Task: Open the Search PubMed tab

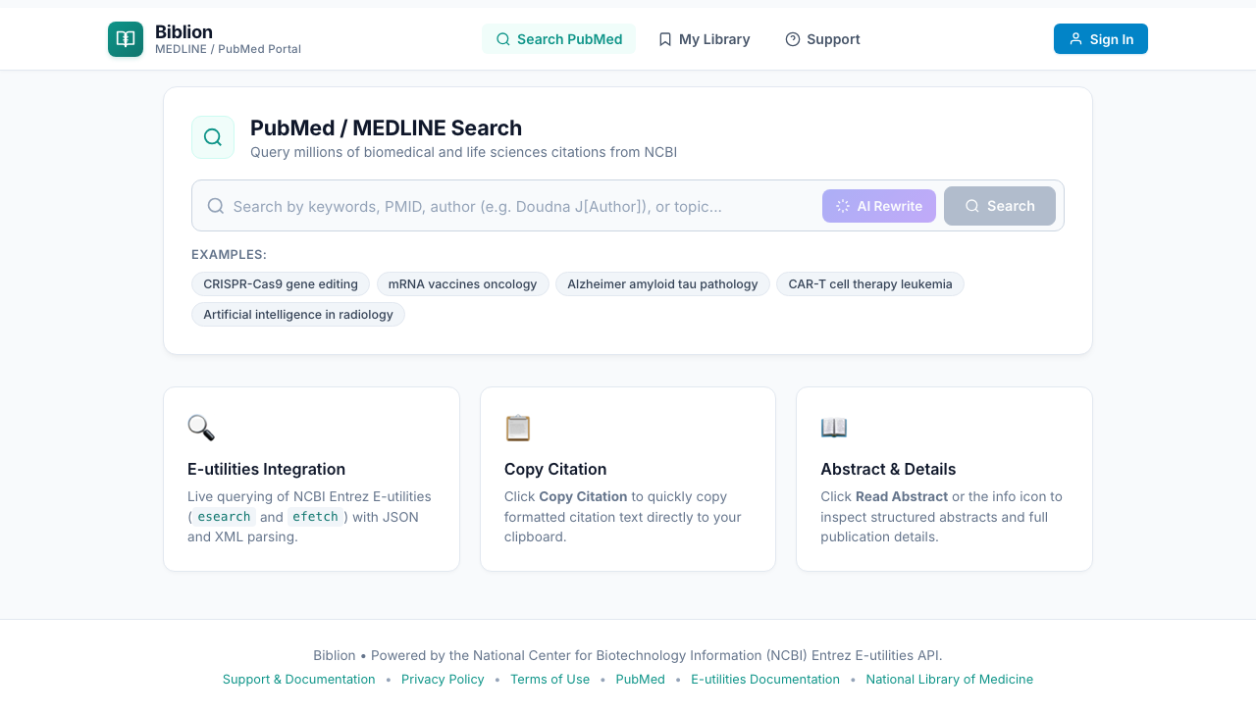Action: 558,39
